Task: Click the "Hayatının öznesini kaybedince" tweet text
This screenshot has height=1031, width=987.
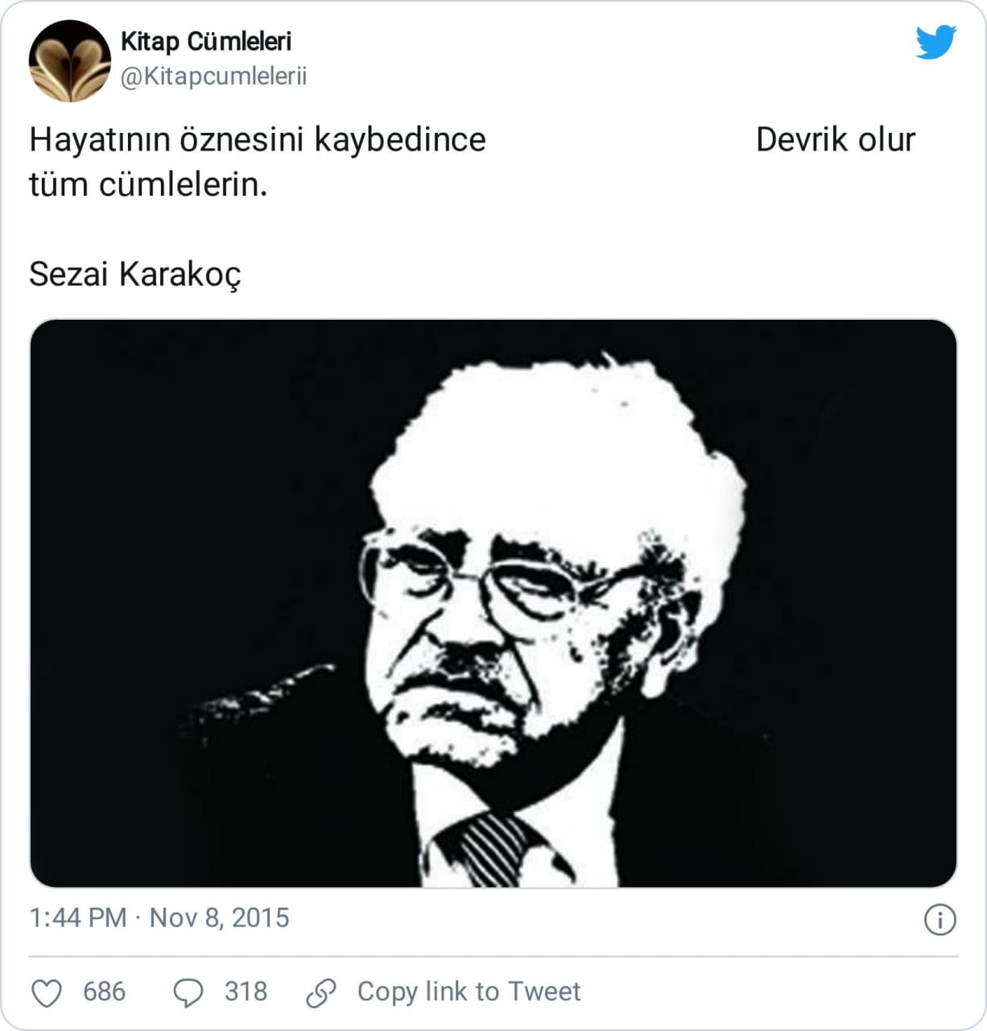Action: click(258, 140)
